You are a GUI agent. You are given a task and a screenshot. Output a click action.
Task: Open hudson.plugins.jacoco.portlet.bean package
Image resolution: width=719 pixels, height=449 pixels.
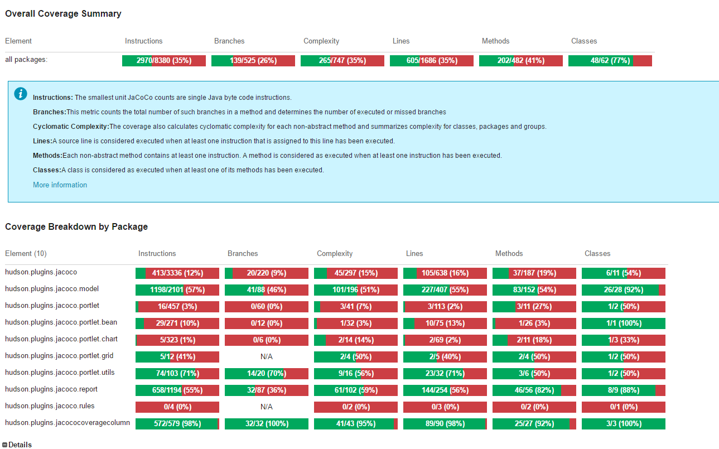coord(61,322)
